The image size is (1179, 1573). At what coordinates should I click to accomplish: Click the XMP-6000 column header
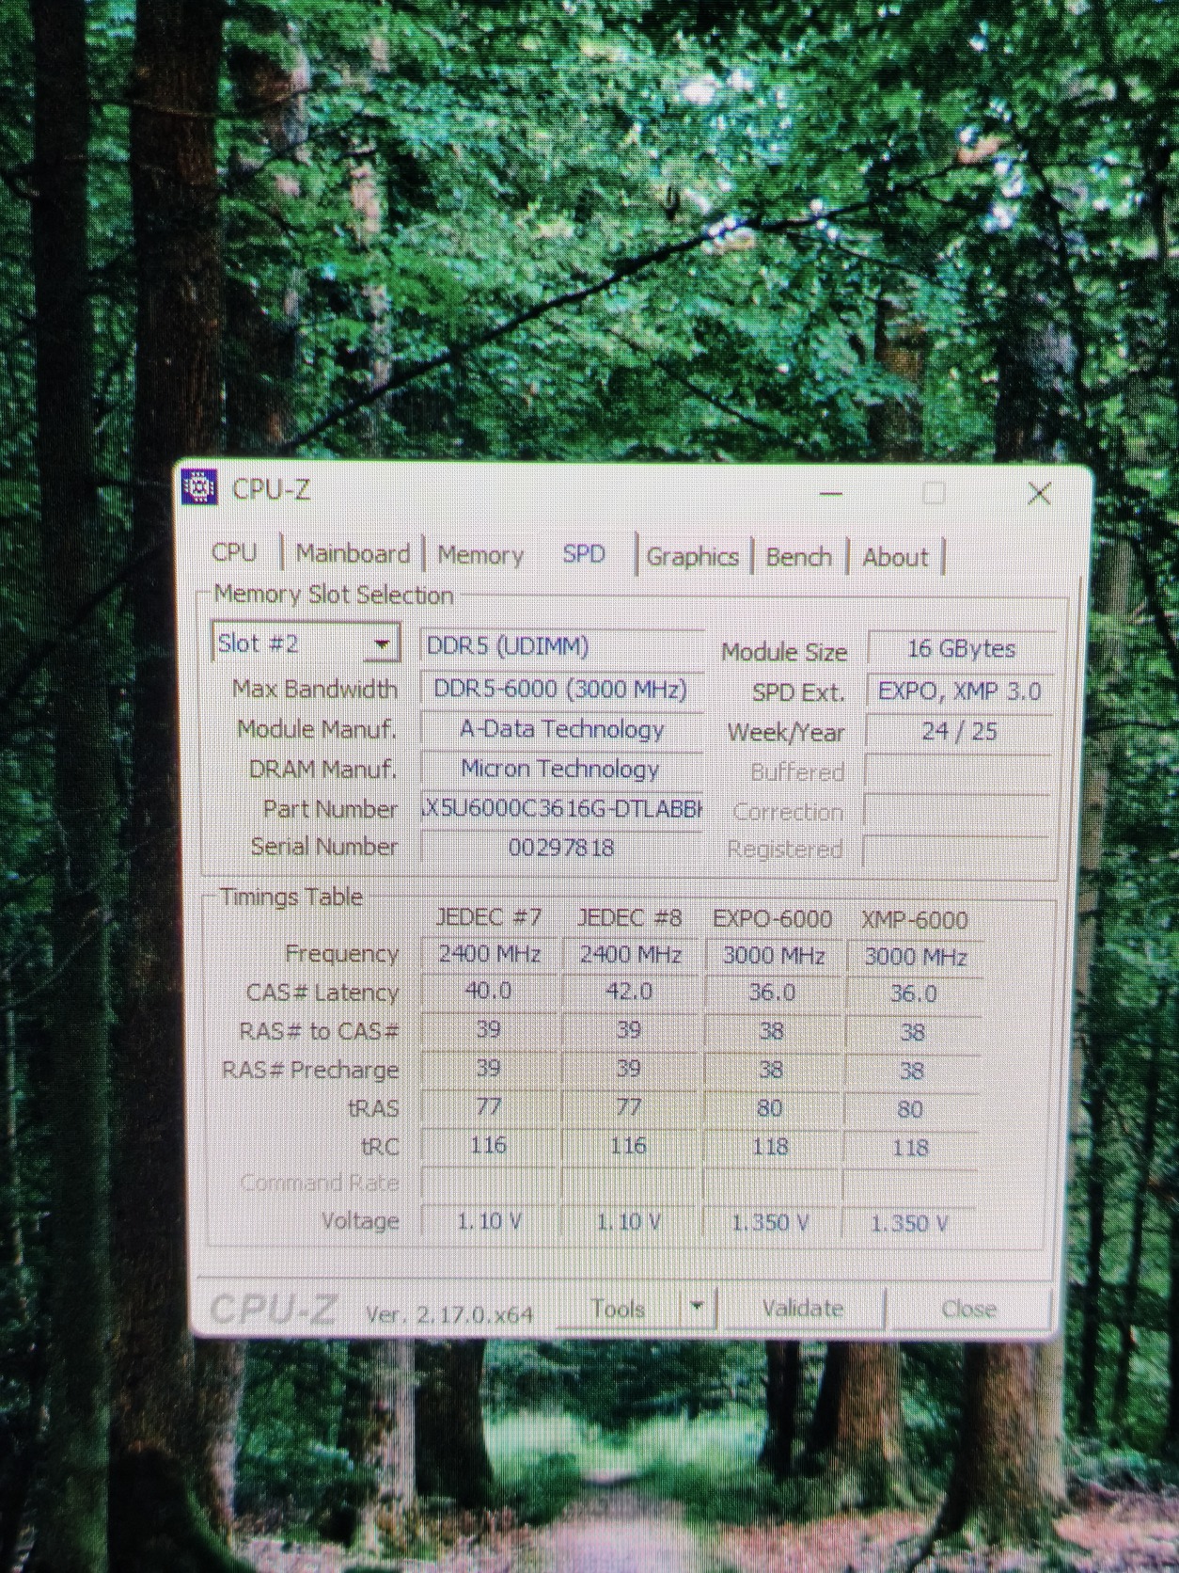pos(914,920)
